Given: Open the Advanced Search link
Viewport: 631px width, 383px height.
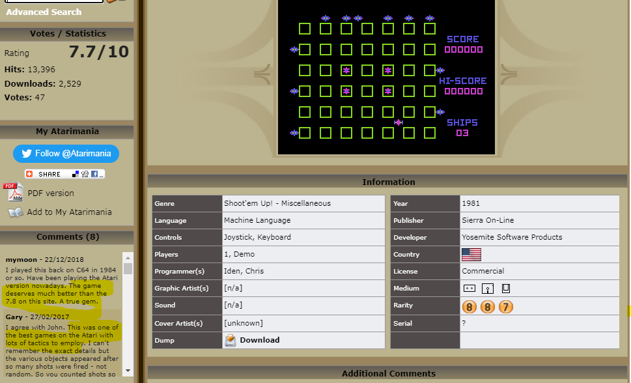Looking at the screenshot, I should 44,12.
